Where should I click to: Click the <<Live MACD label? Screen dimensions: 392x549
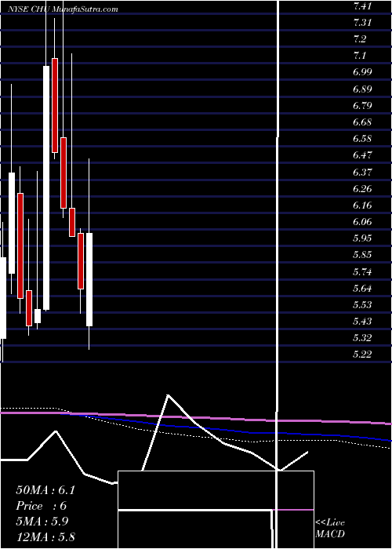tap(330, 529)
